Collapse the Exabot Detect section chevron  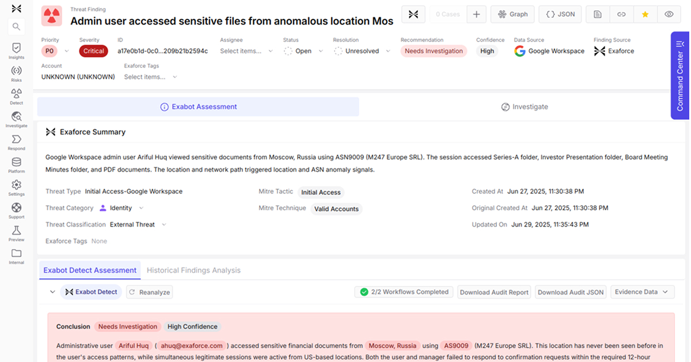52,292
